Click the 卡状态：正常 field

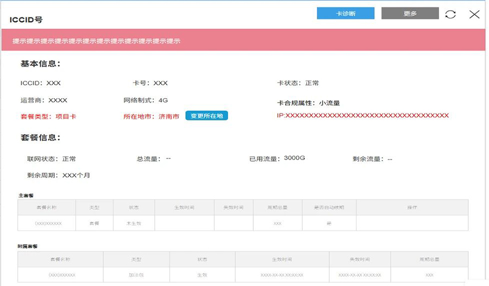pyautogui.click(x=298, y=83)
